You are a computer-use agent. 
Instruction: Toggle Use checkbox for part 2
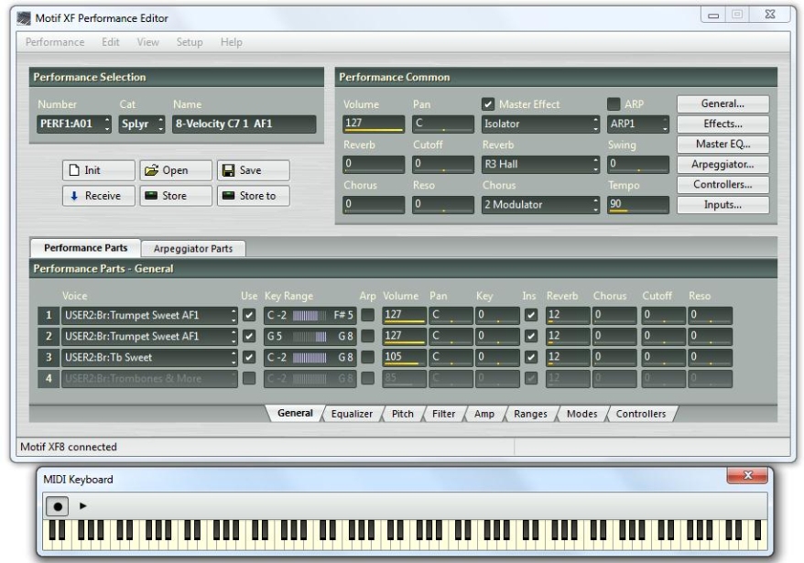pyautogui.click(x=249, y=336)
